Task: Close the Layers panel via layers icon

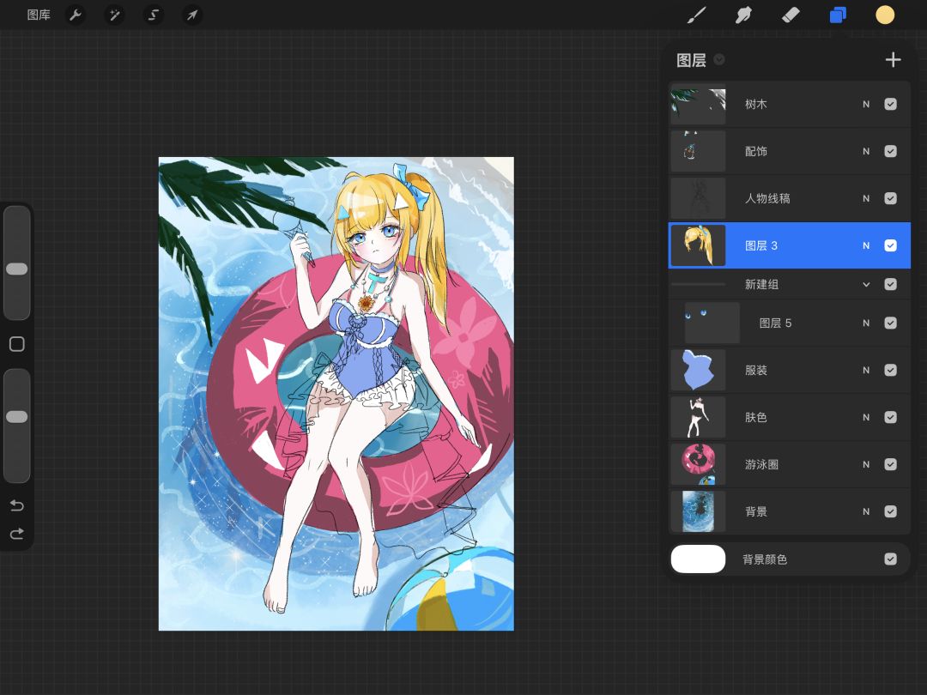Action: (x=838, y=15)
